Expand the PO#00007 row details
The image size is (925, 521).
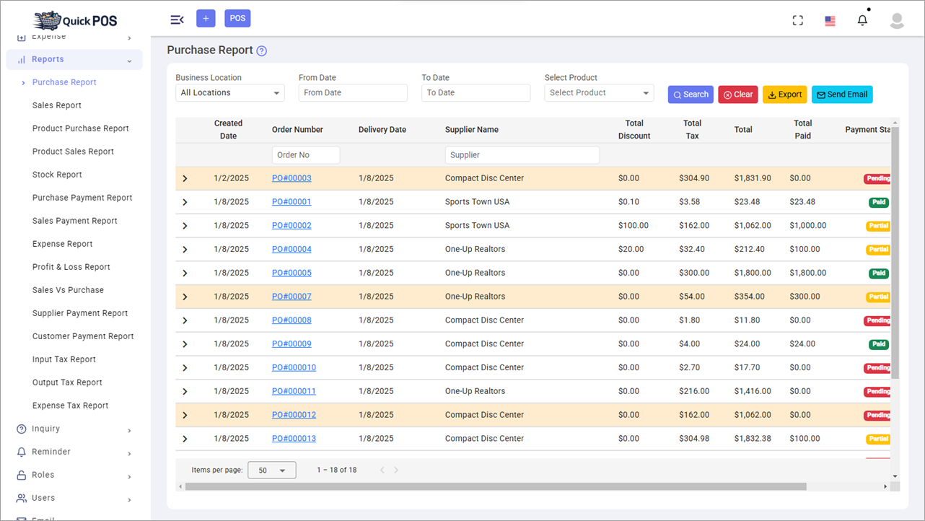click(x=185, y=296)
